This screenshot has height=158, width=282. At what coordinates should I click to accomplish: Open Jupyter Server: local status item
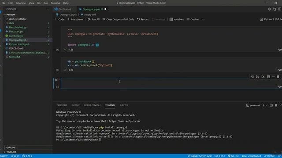(x=200, y=156)
